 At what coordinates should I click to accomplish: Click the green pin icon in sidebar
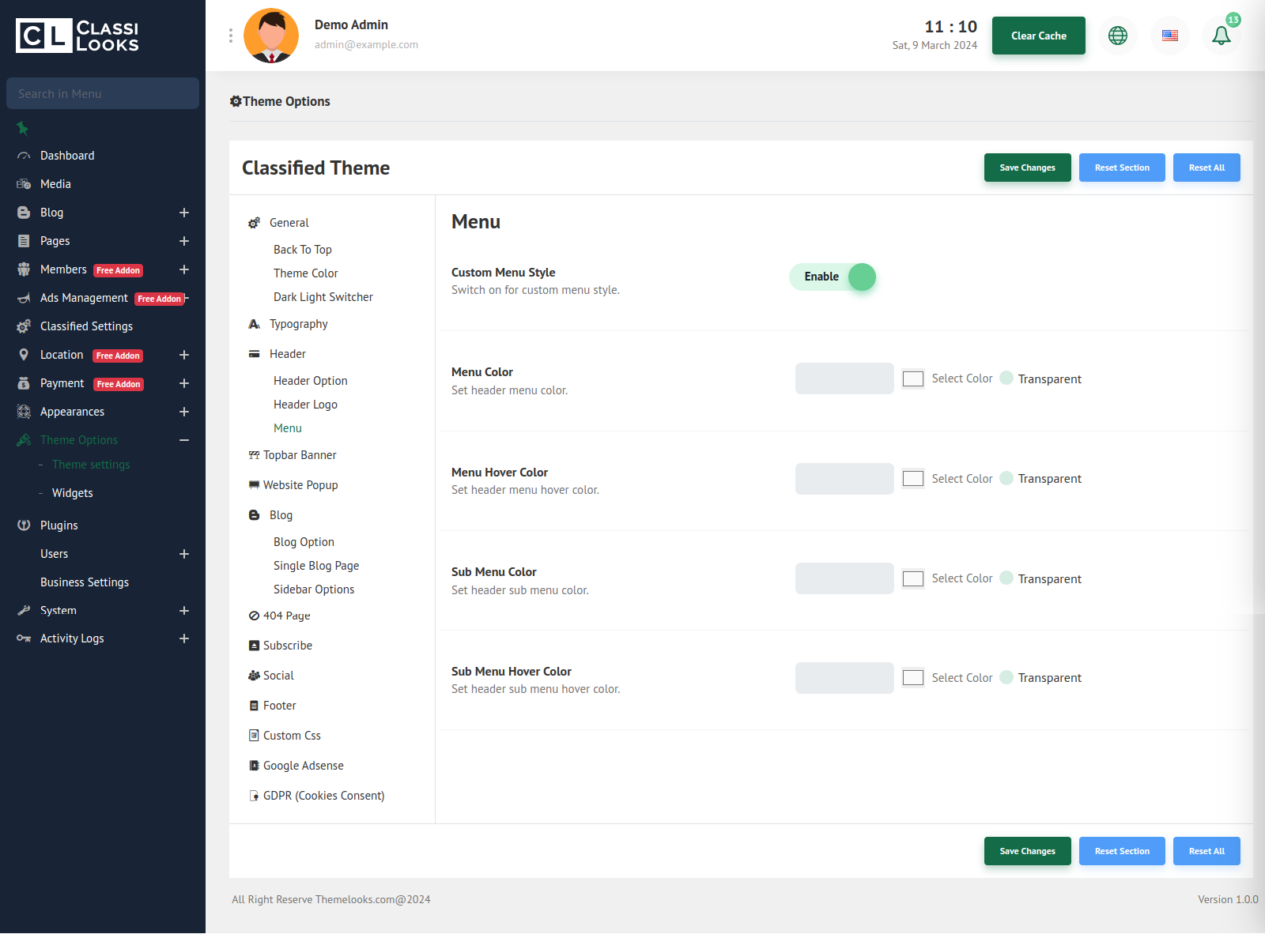[x=22, y=128]
